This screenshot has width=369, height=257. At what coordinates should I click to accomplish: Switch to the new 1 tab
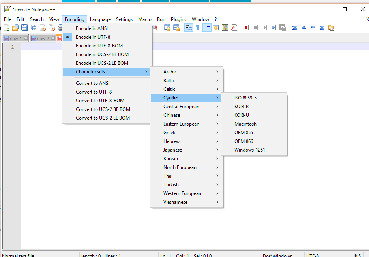(15, 38)
